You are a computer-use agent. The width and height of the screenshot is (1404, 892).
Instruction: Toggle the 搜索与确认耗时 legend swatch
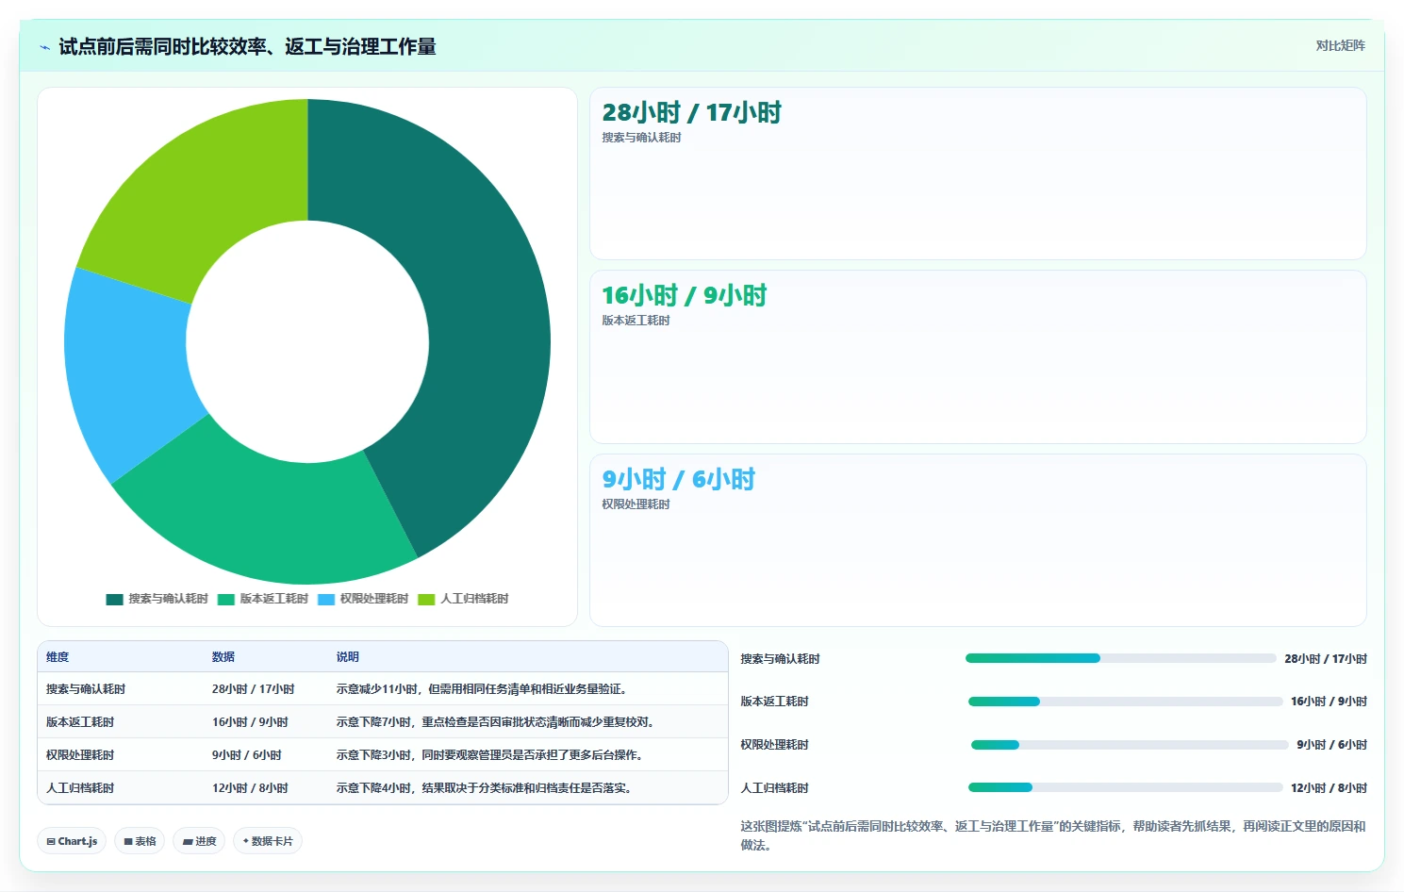(x=115, y=600)
